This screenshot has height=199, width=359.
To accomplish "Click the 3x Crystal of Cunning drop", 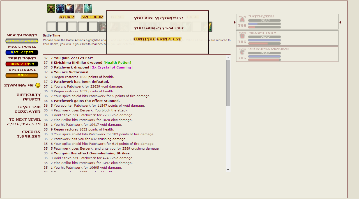I will coord(111,67).
